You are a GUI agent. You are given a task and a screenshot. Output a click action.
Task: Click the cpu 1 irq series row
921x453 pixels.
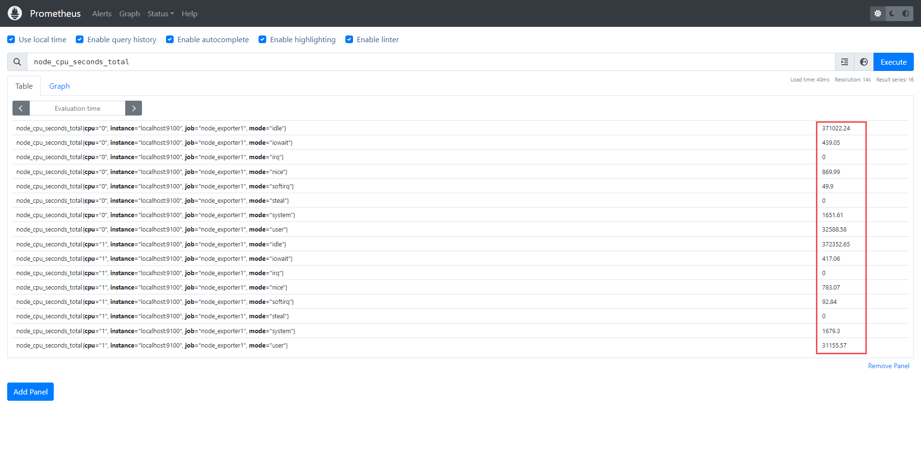click(x=460, y=273)
